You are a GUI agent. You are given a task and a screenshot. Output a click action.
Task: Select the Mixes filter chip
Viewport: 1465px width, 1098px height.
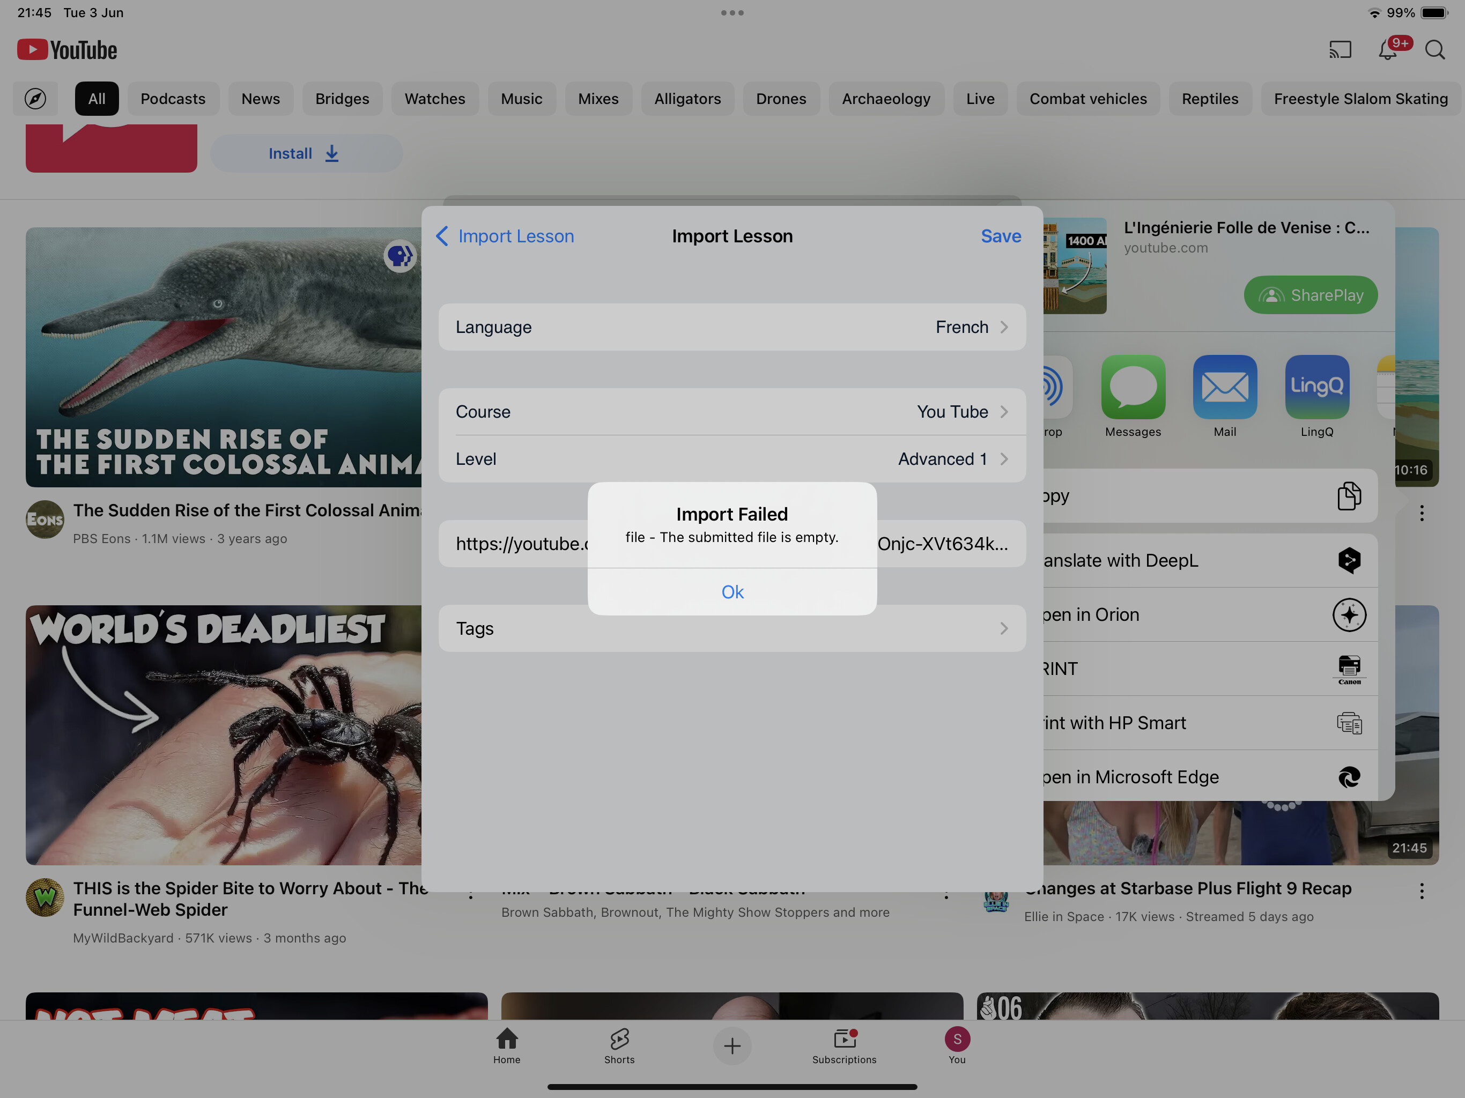(598, 99)
